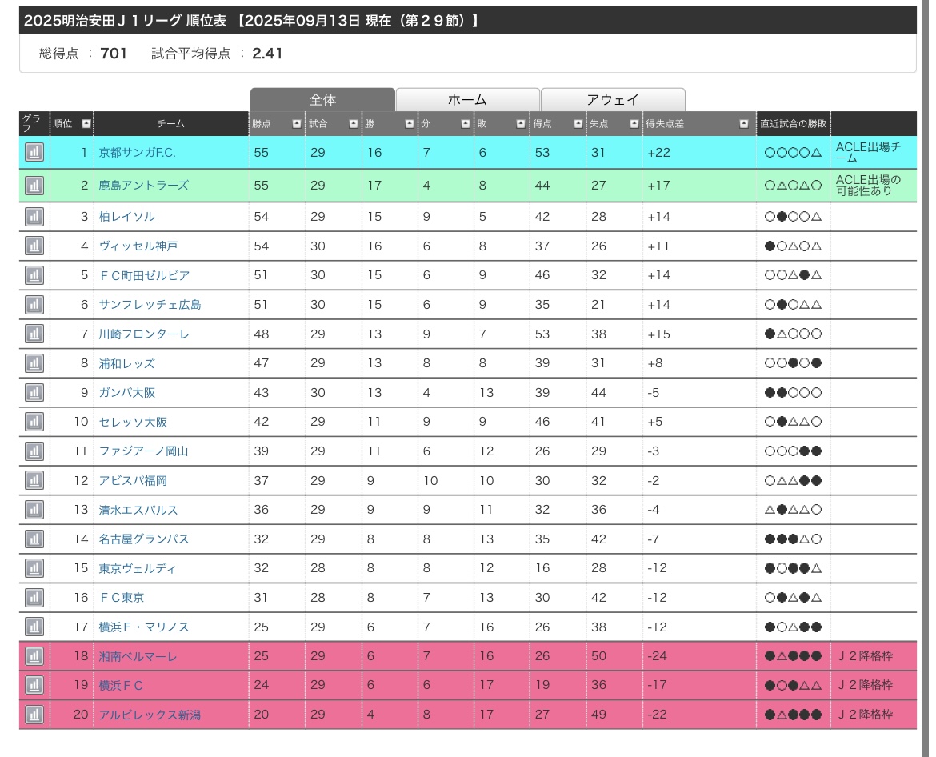This screenshot has width=936, height=757.
Task: Open graph icon for 京都サンガF.C.
Action: [34, 152]
